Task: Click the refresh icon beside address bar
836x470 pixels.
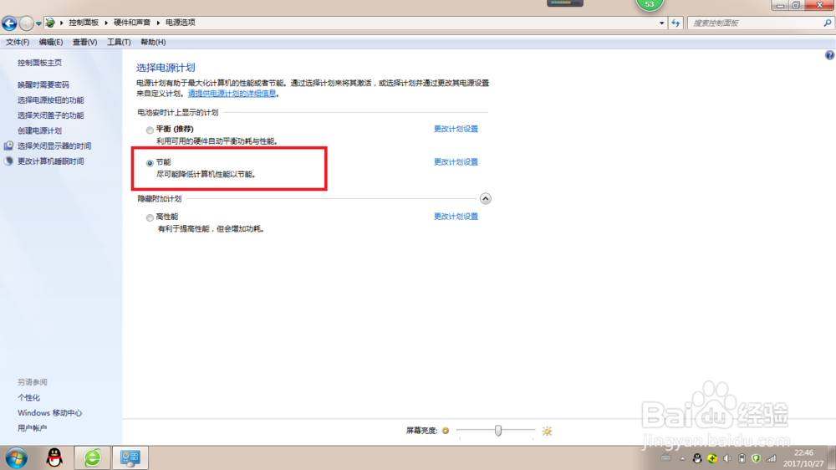Action: click(x=675, y=23)
